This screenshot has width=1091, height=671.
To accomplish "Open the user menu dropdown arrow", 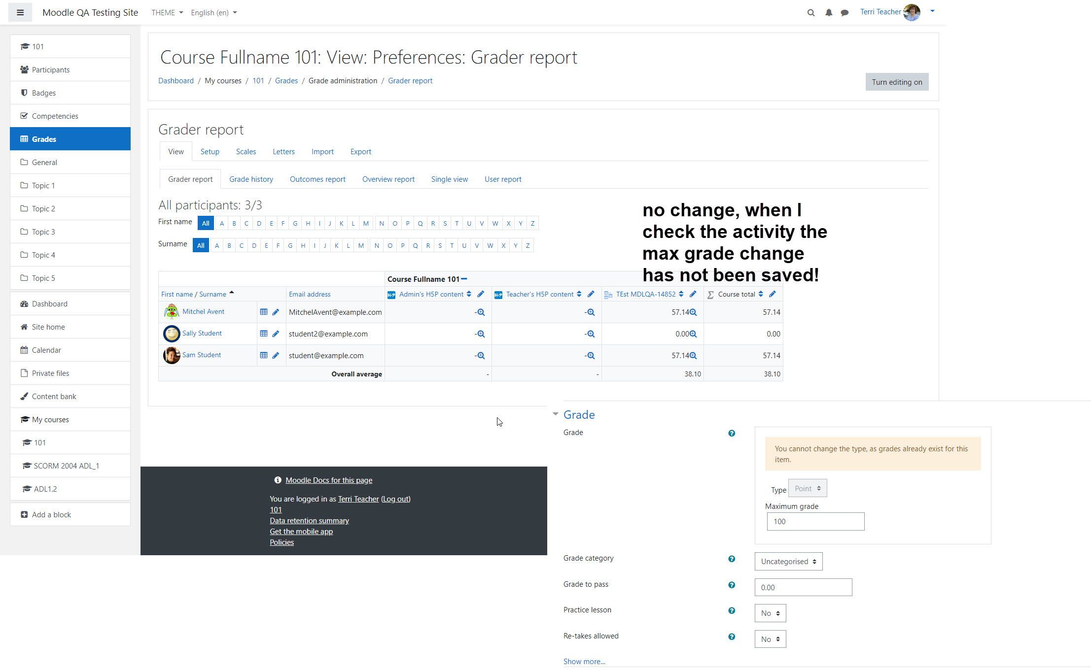I will click(932, 11).
